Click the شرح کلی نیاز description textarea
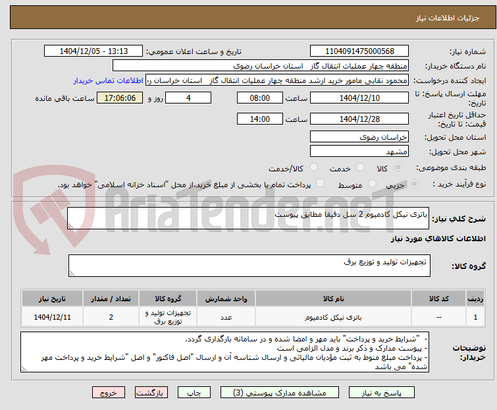This screenshot has height=410, width=497. pos(248,218)
